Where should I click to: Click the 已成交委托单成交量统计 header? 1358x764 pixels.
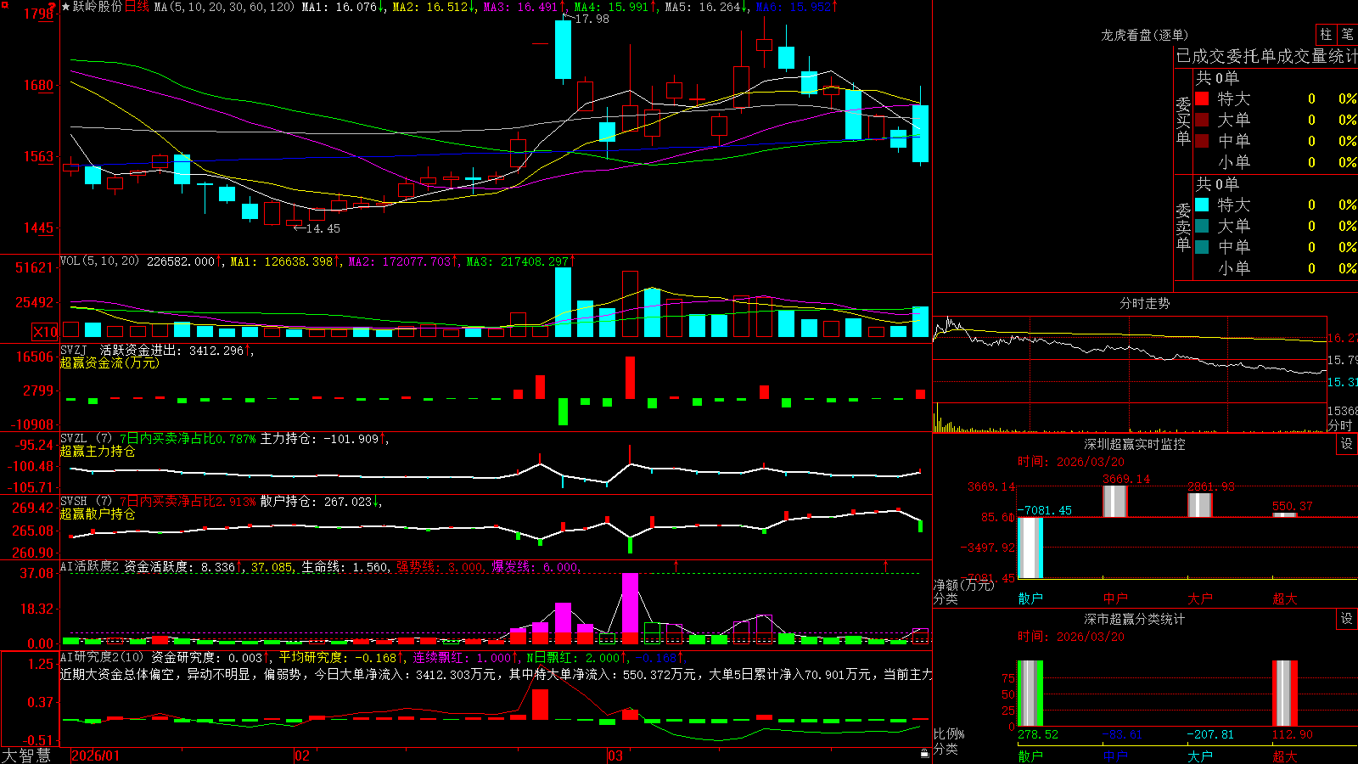click(x=1266, y=56)
